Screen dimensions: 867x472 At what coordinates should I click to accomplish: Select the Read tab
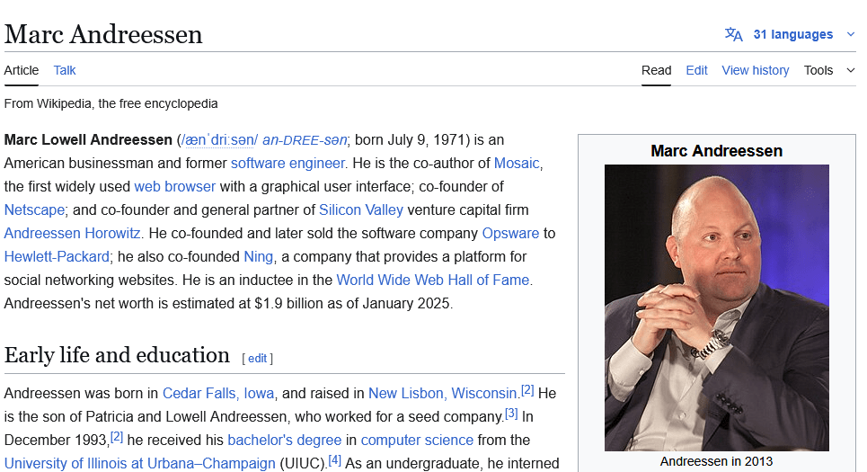(657, 70)
